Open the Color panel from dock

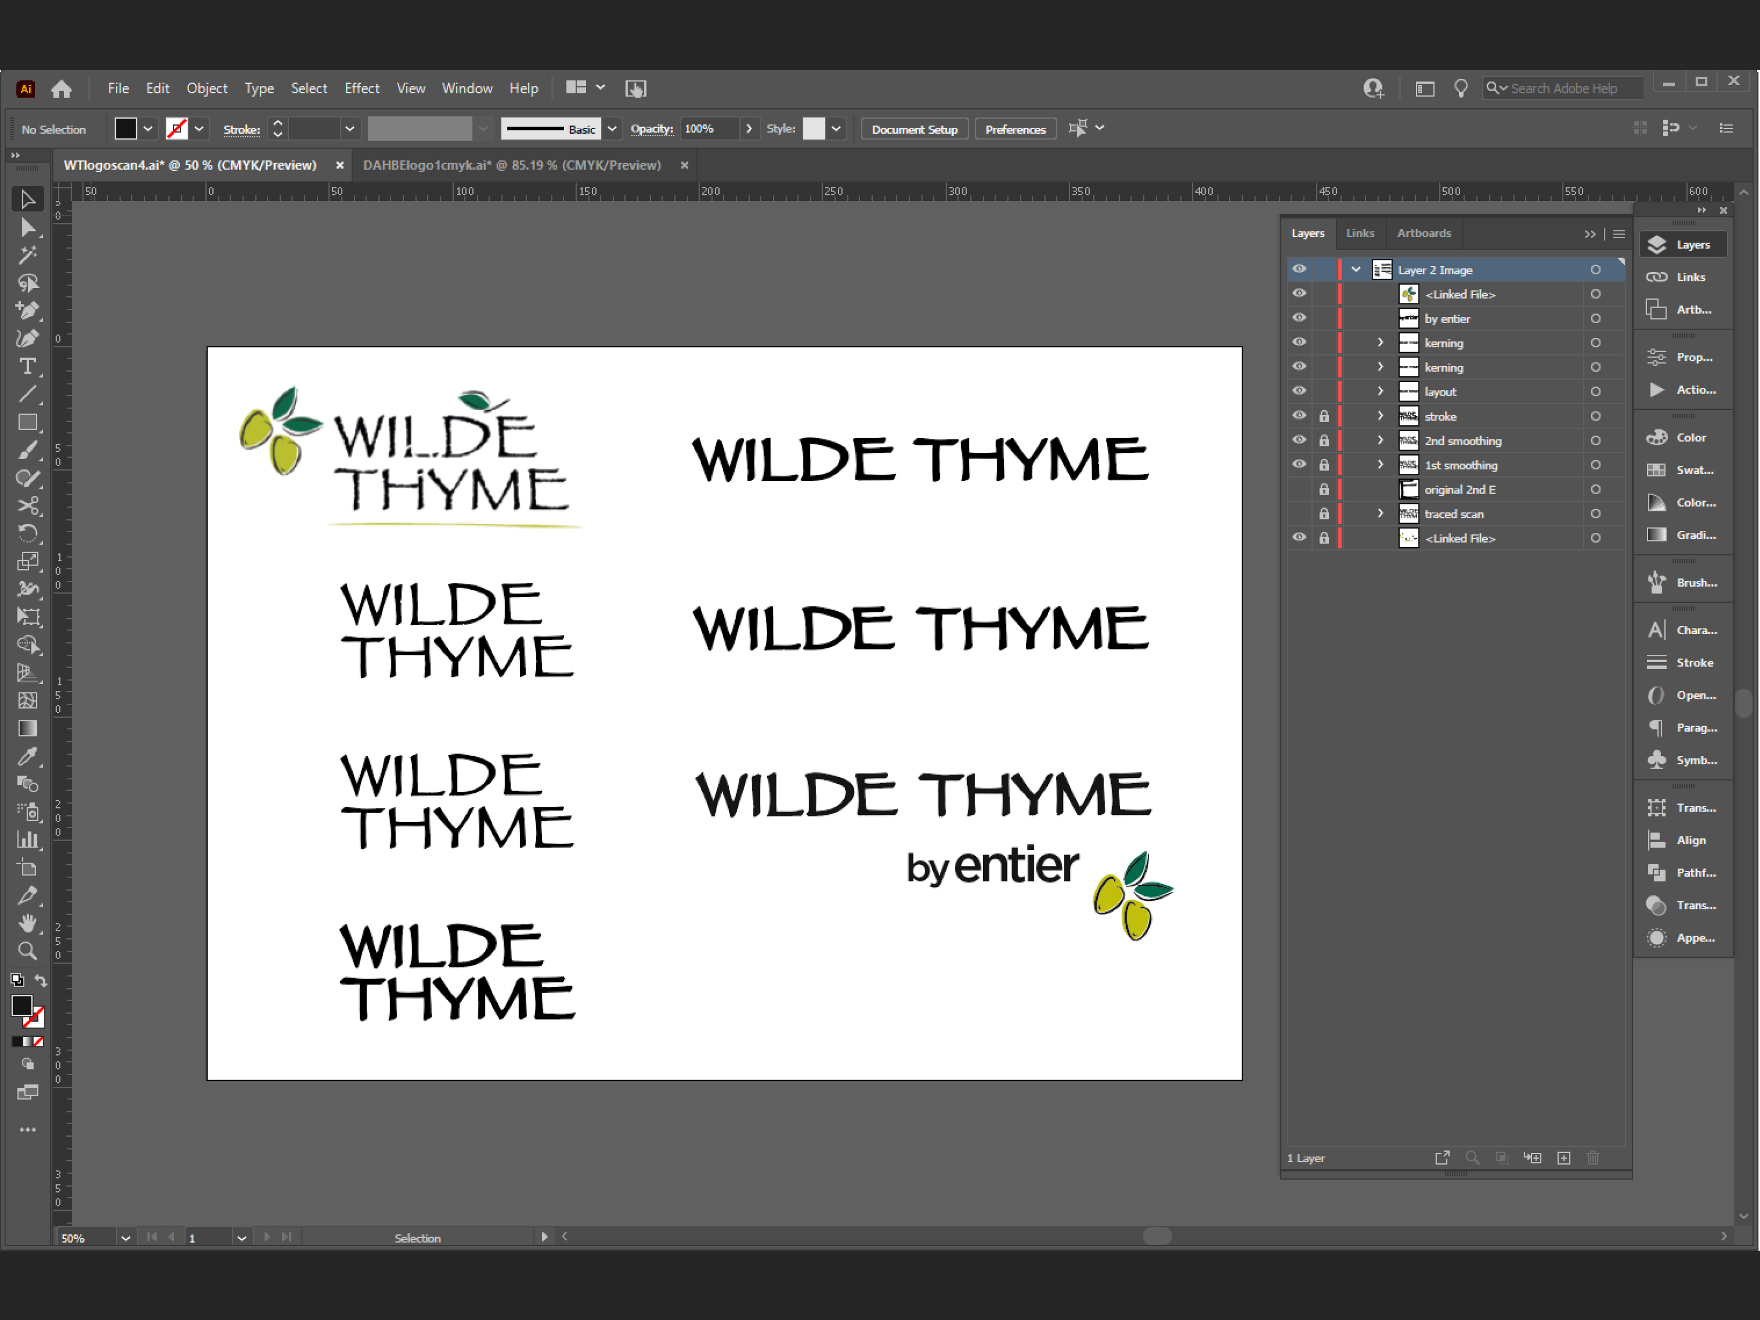1682,438
